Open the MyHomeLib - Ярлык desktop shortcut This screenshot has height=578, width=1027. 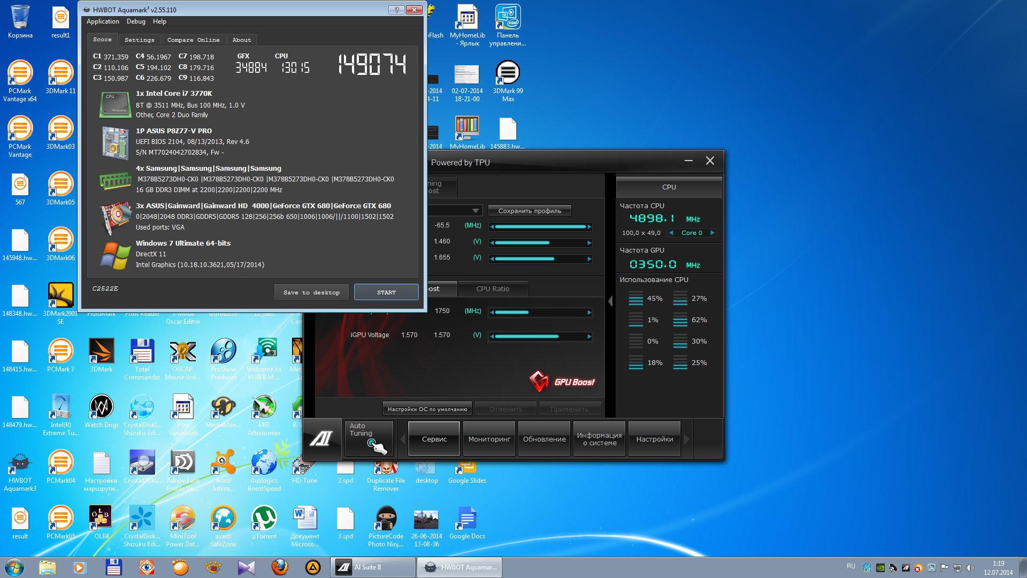tap(467, 26)
